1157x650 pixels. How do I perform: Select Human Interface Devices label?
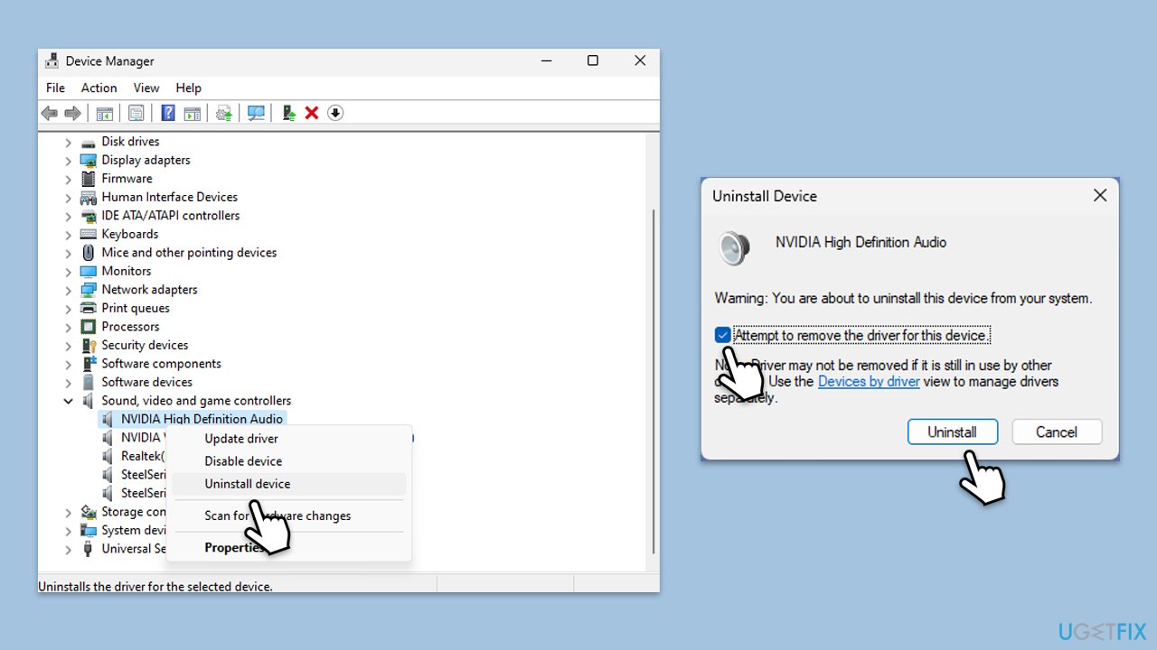[169, 197]
